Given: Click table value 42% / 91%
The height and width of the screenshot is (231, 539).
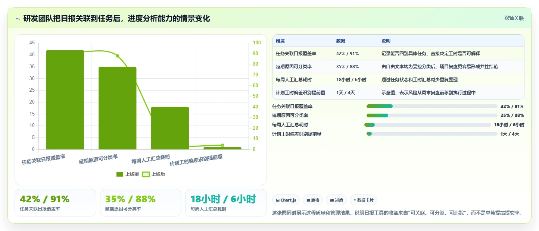Looking at the screenshot, I should point(348,54).
